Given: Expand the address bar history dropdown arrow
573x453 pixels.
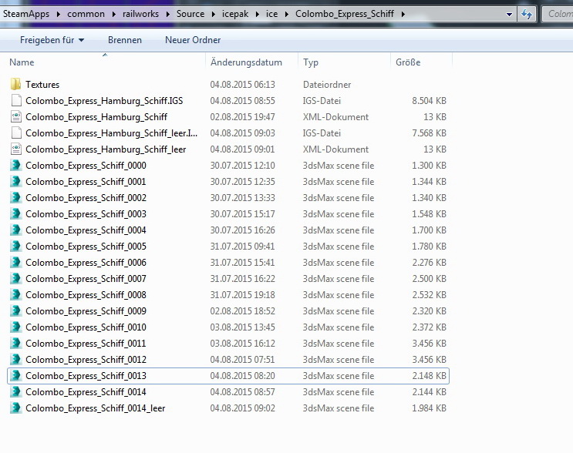Looking at the screenshot, I should tap(509, 14).
